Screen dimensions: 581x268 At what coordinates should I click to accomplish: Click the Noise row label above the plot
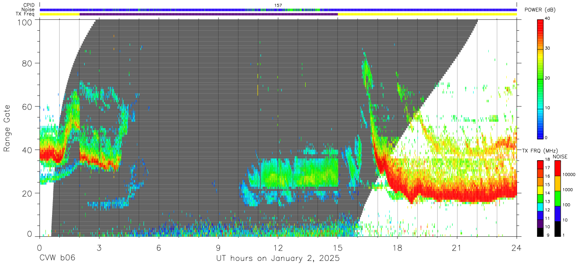point(27,9)
